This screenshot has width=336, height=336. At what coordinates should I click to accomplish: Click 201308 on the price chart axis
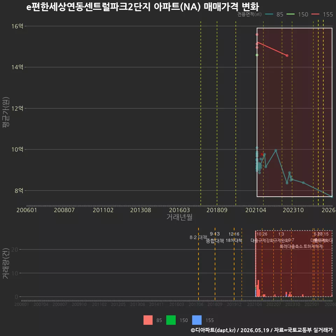[x=141, y=210]
